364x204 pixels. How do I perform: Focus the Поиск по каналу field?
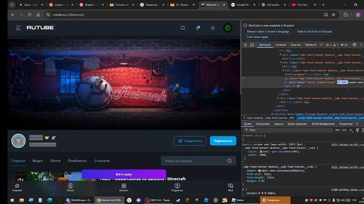(x=195, y=161)
